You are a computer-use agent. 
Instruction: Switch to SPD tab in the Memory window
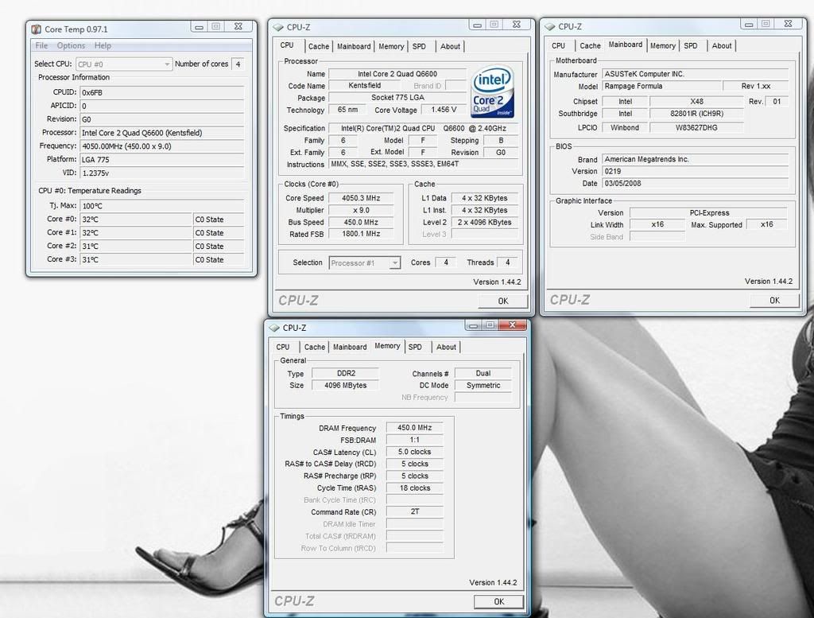coord(415,347)
